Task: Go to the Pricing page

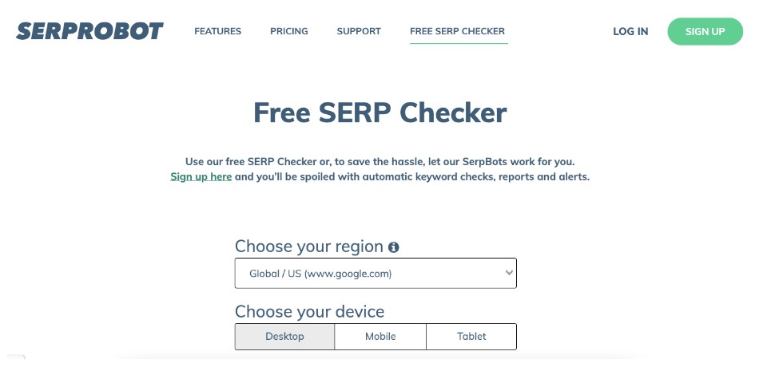Action: pyautogui.click(x=288, y=31)
